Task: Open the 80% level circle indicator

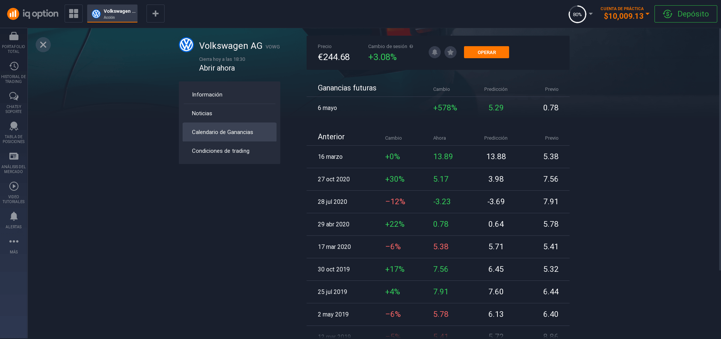Action: (577, 14)
